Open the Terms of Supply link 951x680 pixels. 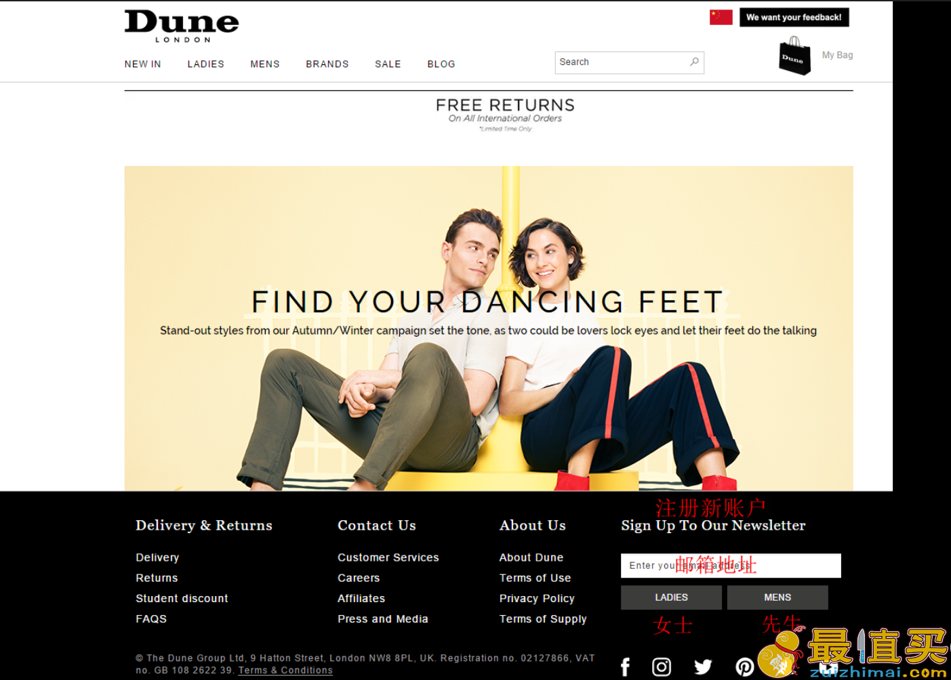point(543,618)
